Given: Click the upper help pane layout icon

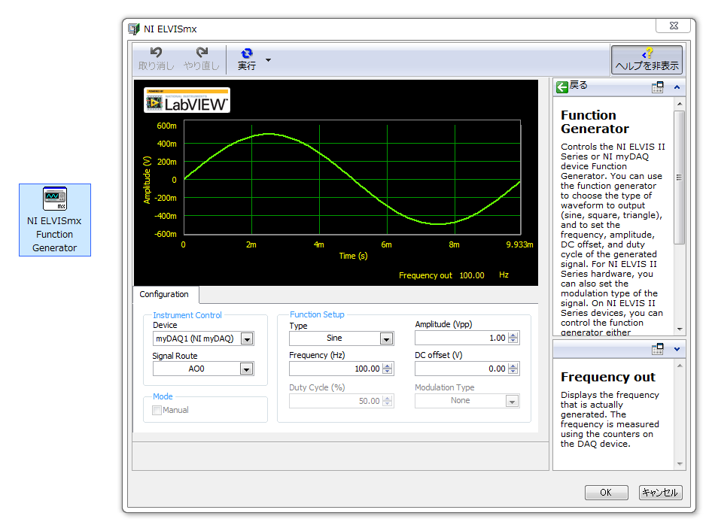Looking at the screenshot, I should tap(658, 87).
